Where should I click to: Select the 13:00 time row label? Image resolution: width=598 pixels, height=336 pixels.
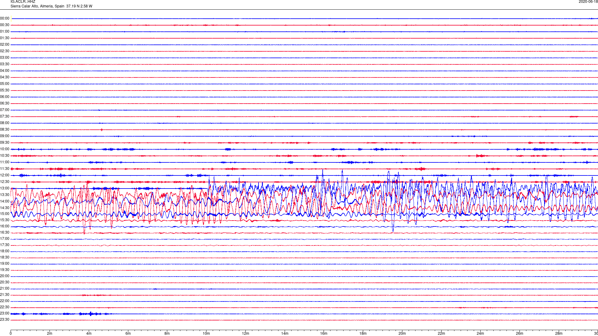tap(5, 188)
